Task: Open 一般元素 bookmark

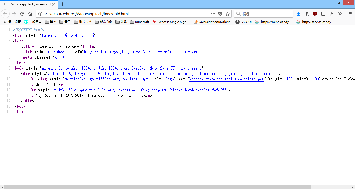Action: tap(33, 22)
